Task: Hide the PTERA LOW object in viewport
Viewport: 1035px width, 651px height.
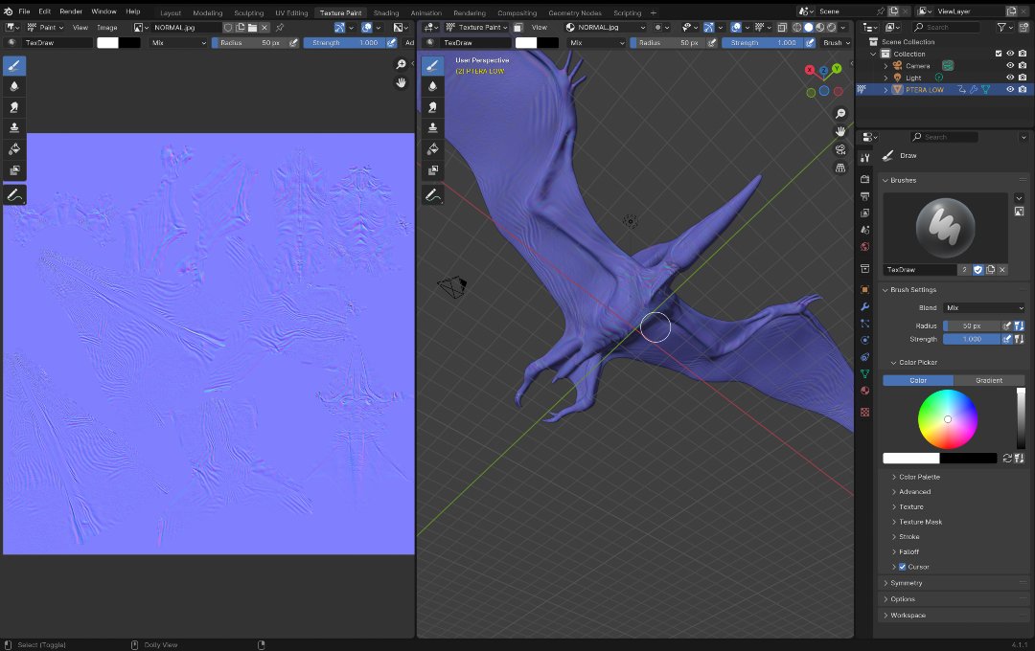Action: pos(1010,90)
